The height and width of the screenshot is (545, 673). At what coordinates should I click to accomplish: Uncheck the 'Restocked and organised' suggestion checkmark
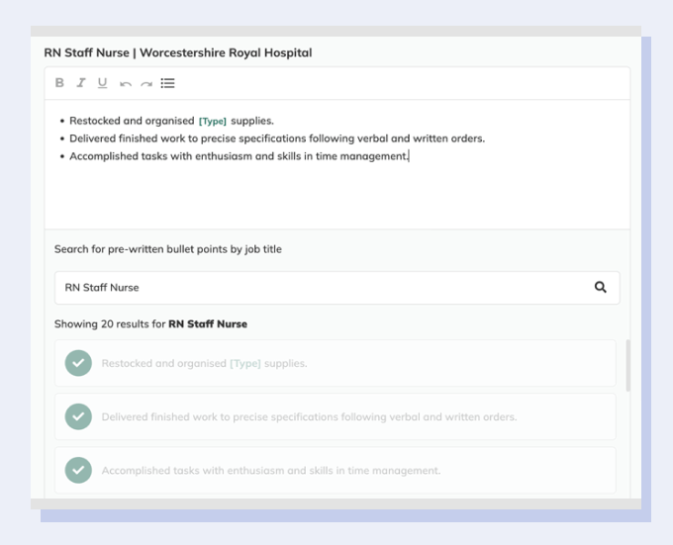point(78,363)
